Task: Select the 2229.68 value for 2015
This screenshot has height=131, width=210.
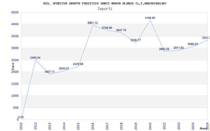Action: [x=78, y=64]
